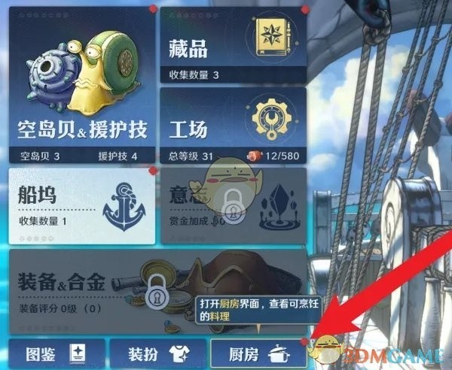Click the dark crystal icon
Screen dimensions: 452x370
click(280, 206)
